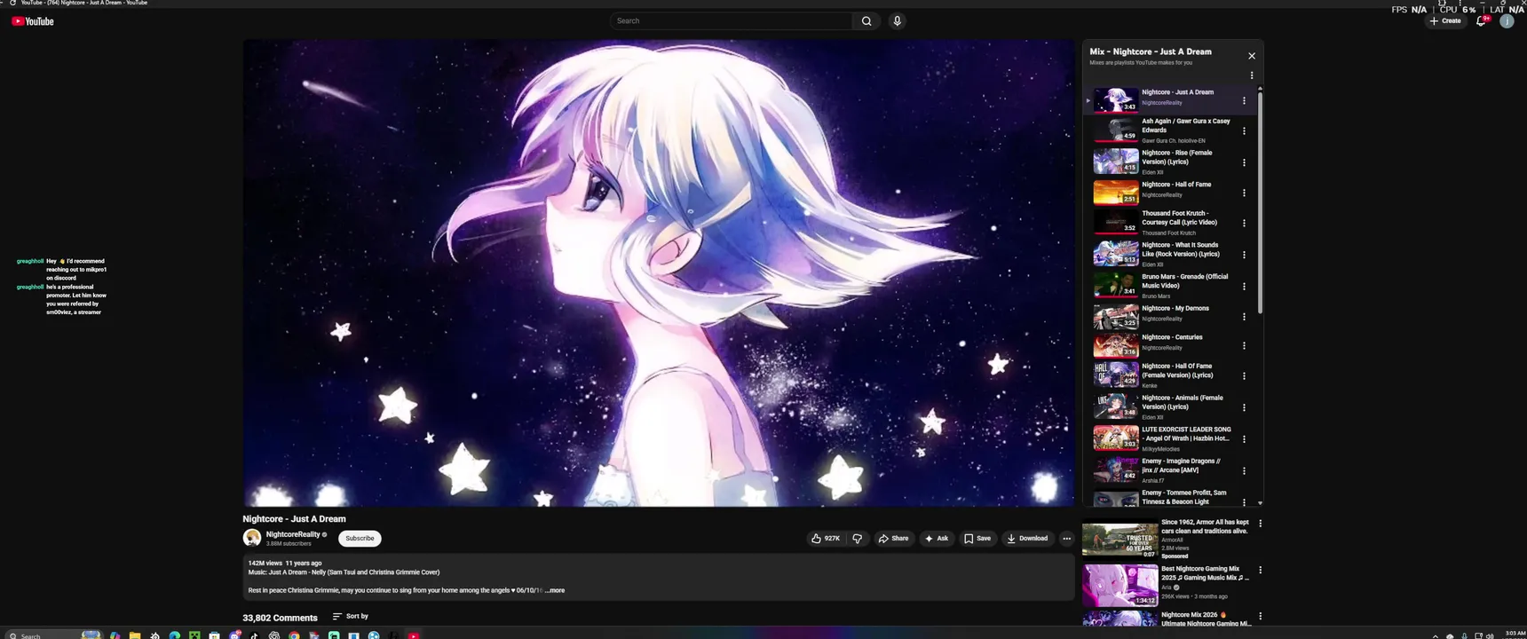The image size is (1527, 639).
Task: Open menu for Best Nightcore Gaming Mix
Action: (1260, 570)
